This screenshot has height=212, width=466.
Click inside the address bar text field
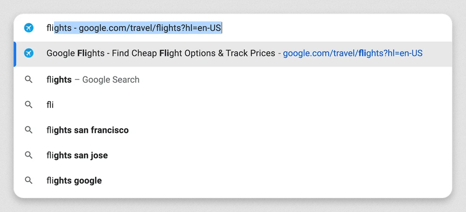tap(233, 28)
